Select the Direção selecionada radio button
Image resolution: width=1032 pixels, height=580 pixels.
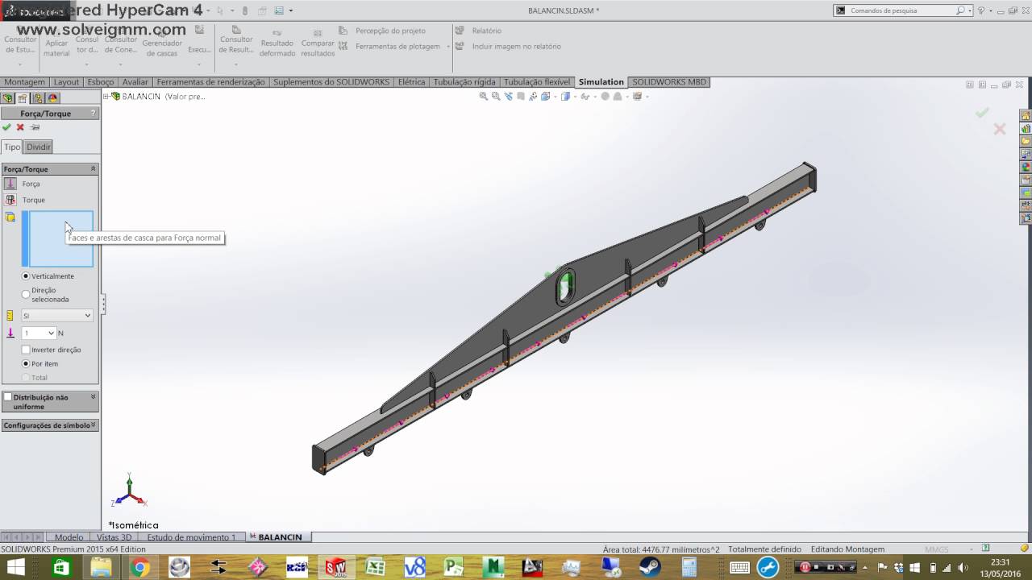click(x=26, y=294)
